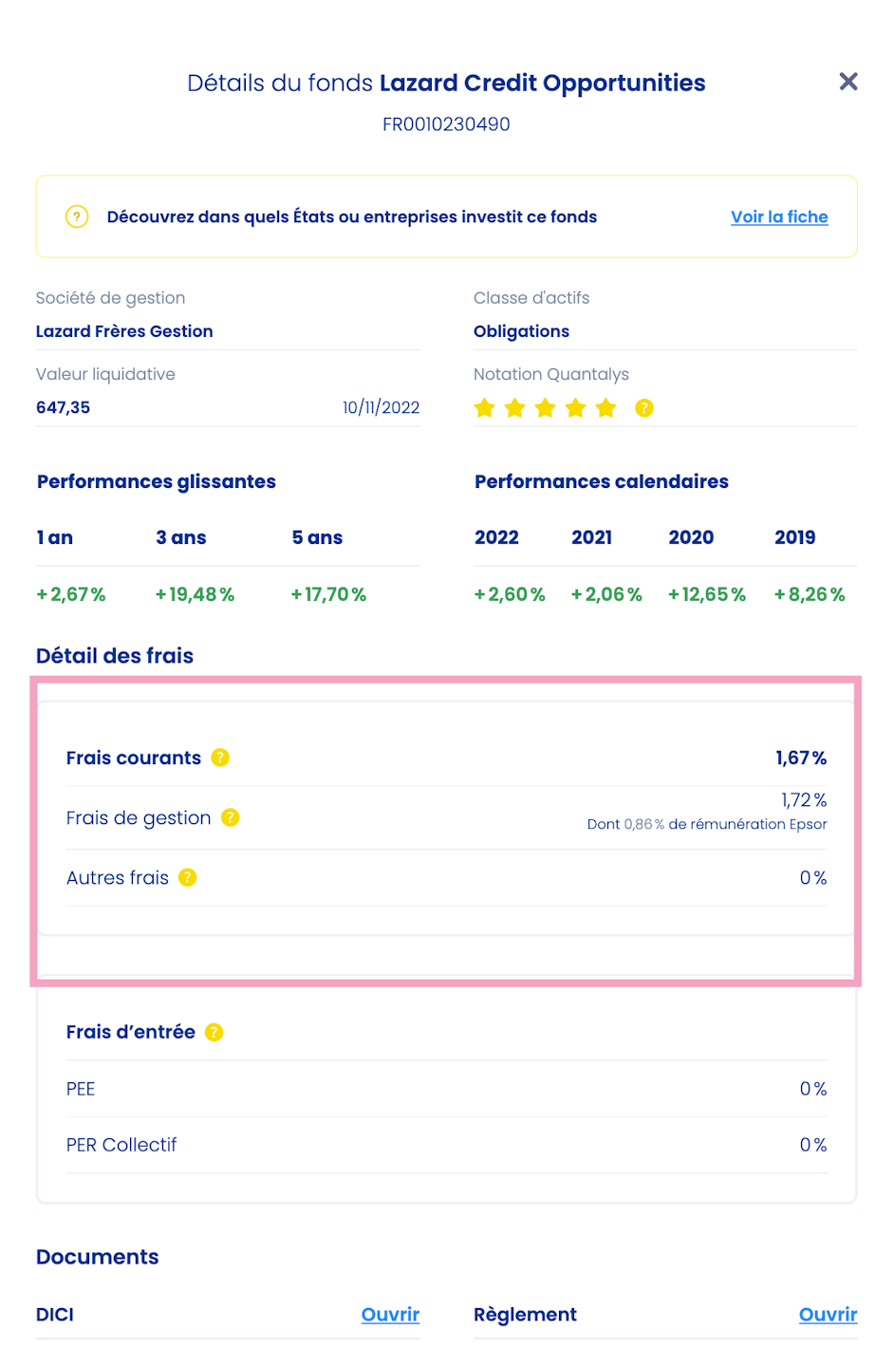Screen dimensions: 875x1367
Task: Open the DICI document with Ouvrir
Action: (390, 1314)
